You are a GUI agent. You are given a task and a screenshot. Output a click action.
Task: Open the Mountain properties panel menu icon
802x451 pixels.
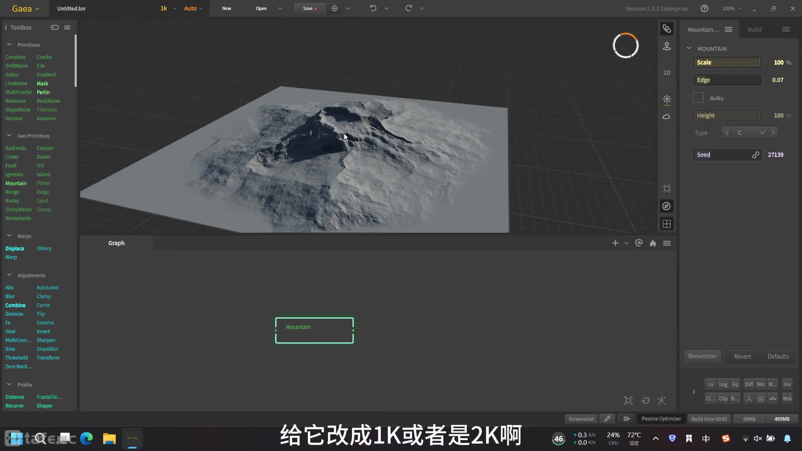pos(728,29)
